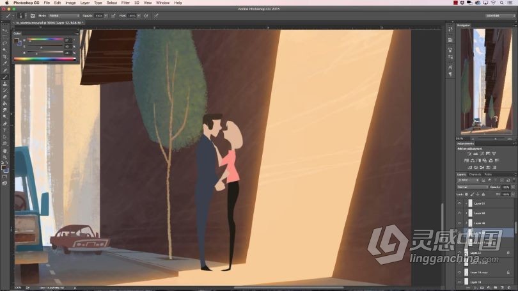Switch to the Channels tab
Screen dimensions: 518x291
point(475,175)
